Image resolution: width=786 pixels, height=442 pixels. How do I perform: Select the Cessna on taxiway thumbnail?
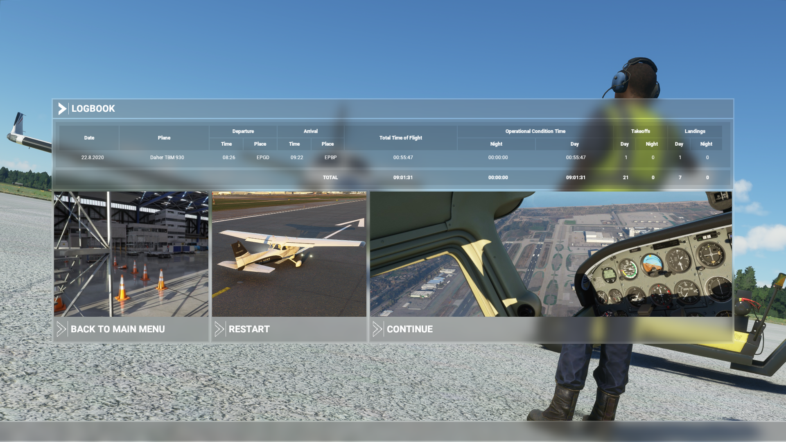pyautogui.click(x=289, y=254)
